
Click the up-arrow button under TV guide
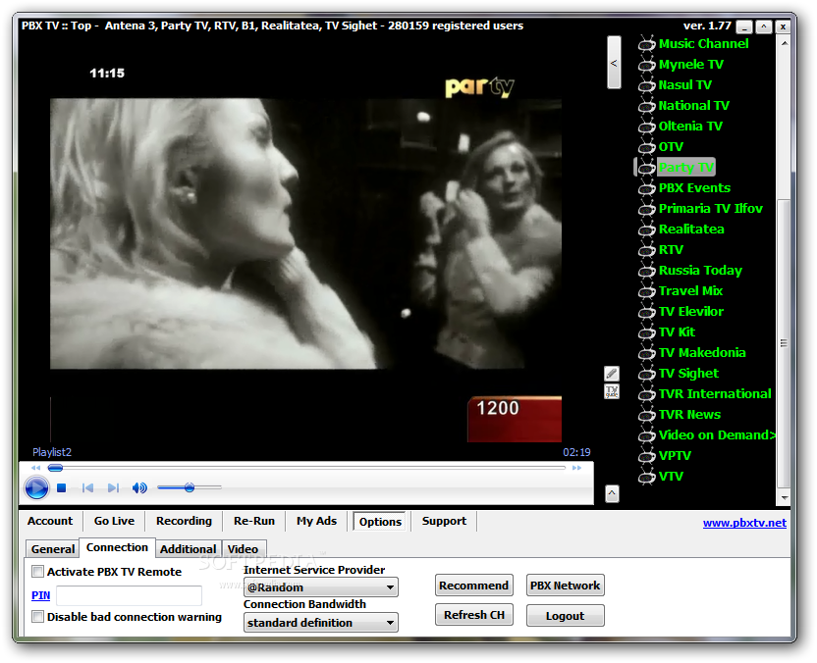click(612, 493)
